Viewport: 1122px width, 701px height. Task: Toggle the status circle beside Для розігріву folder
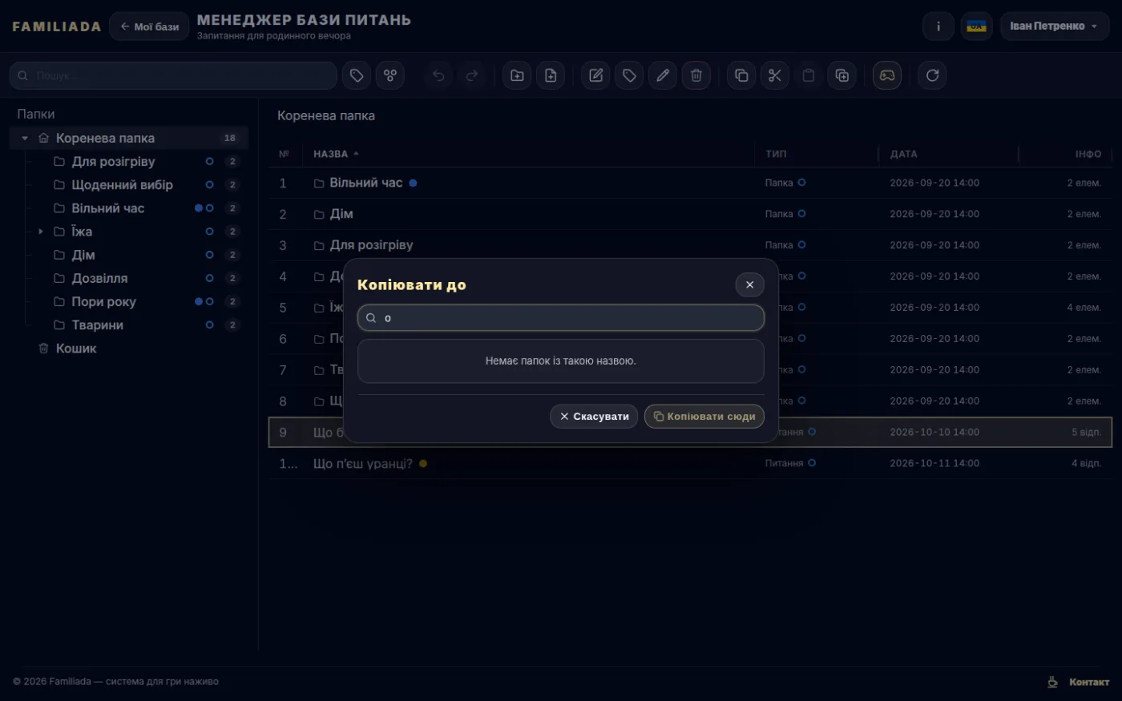pyautogui.click(x=209, y=161)
